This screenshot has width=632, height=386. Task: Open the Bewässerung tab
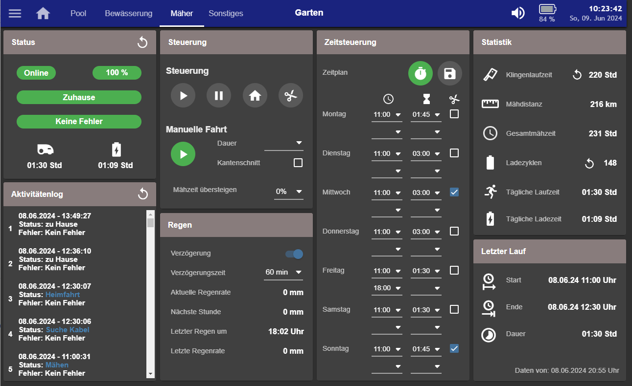128,13
